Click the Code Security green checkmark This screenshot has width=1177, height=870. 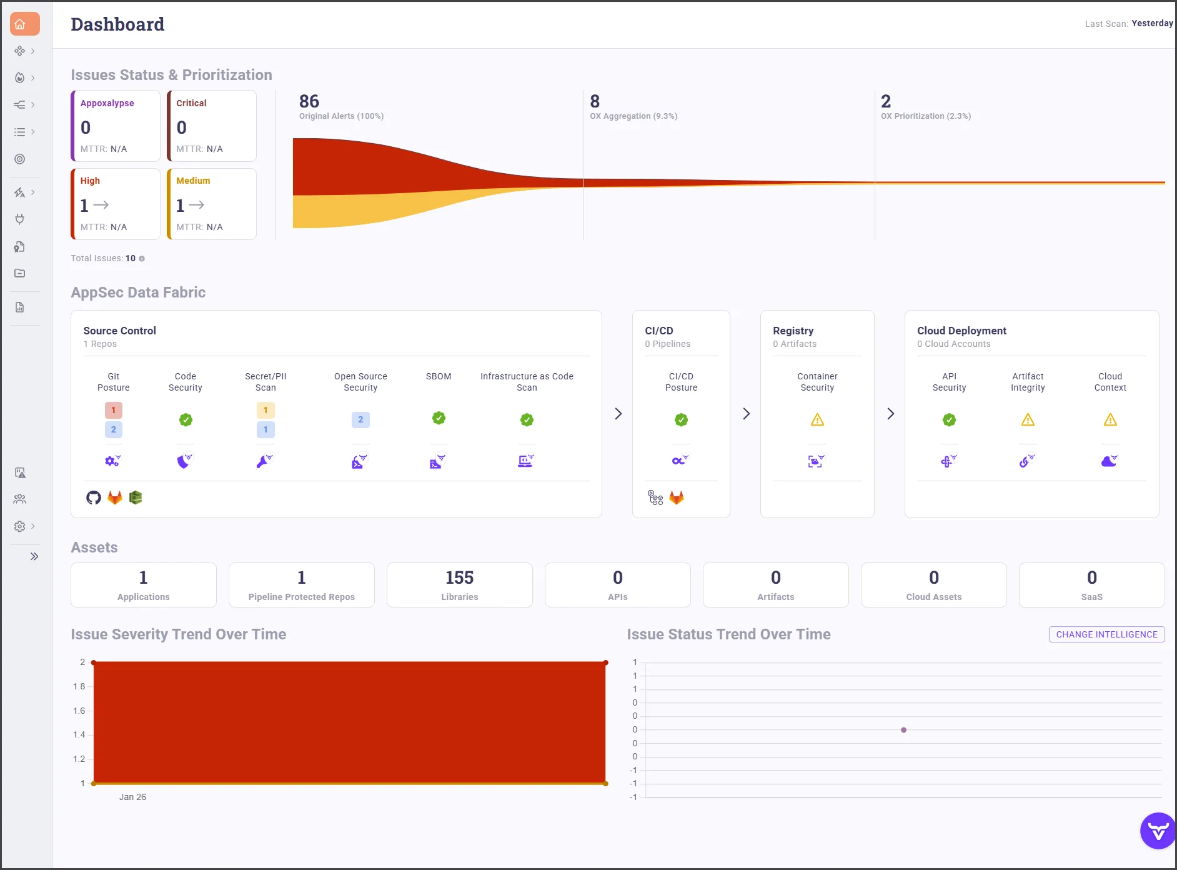tap(186, 419)
